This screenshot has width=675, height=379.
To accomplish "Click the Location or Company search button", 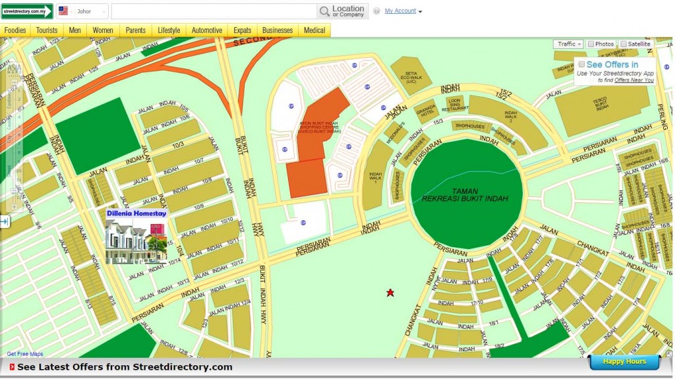I will [343, 11].
